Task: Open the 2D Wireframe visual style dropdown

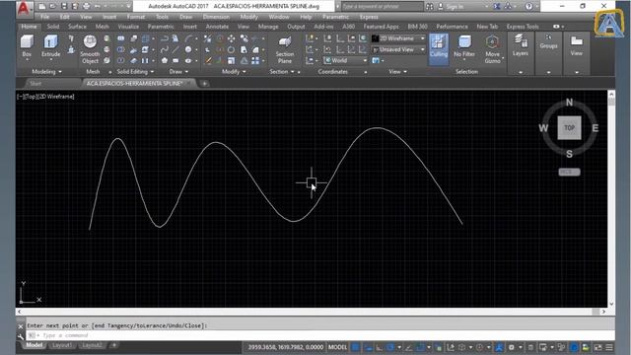Action: [398, 38]
